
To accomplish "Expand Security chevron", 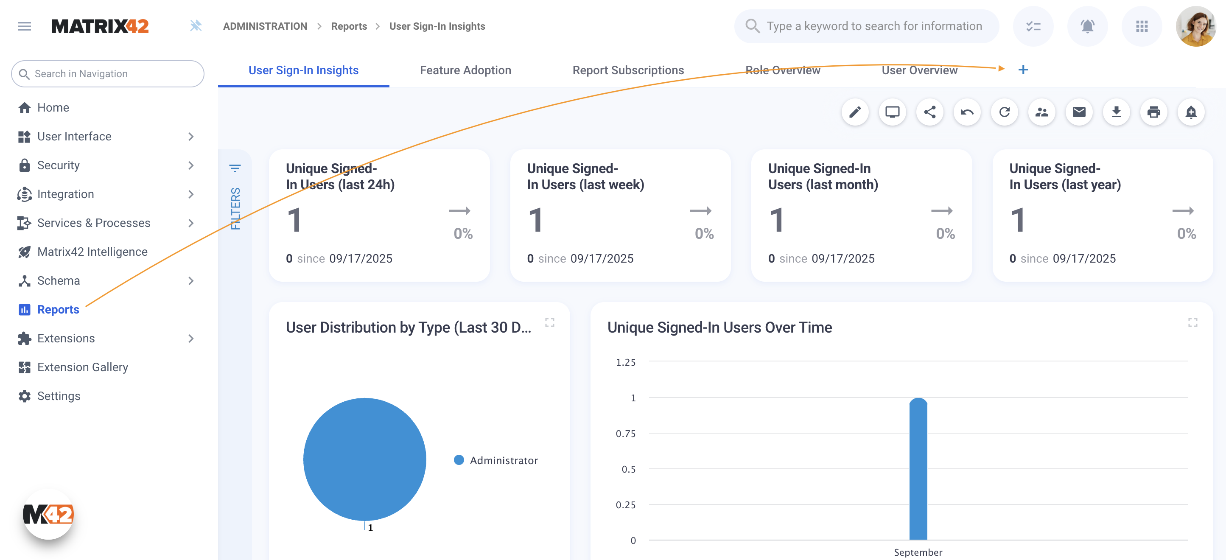I will point(191,165).
